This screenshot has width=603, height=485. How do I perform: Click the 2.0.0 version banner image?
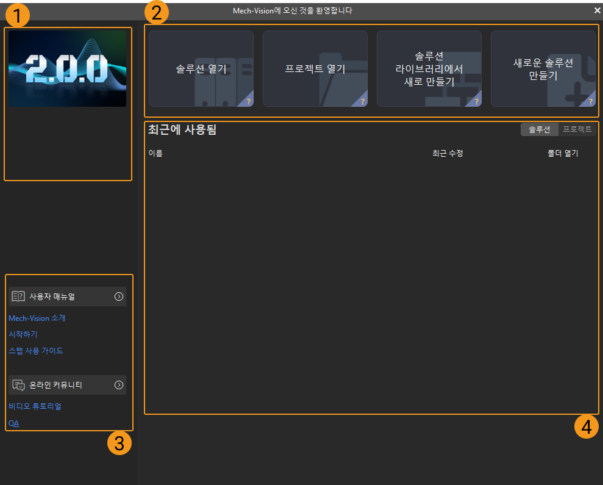(x=67, y=68)
